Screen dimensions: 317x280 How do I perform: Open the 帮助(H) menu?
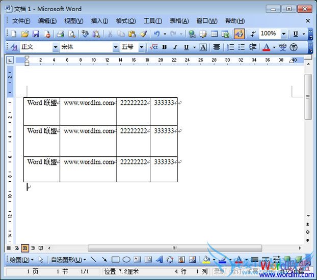pos(235,21)
